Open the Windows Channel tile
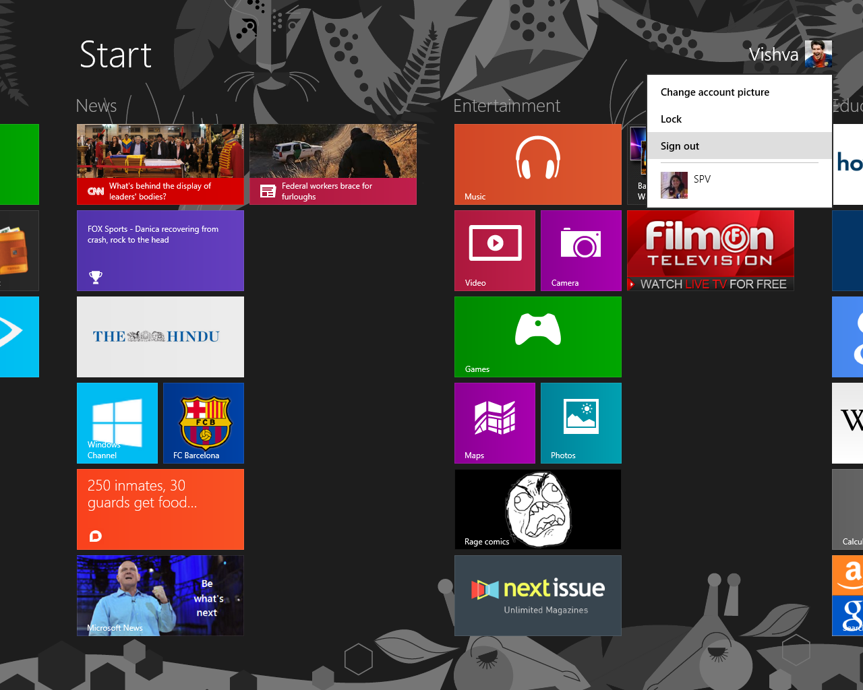This screenshot has height=690, width=863. 117,422
